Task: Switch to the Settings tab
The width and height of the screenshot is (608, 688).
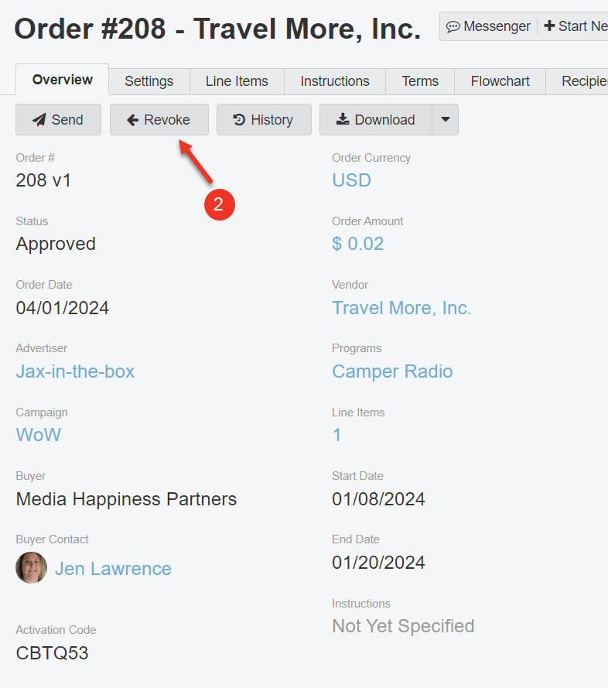Action: click(x=149, y=81)
